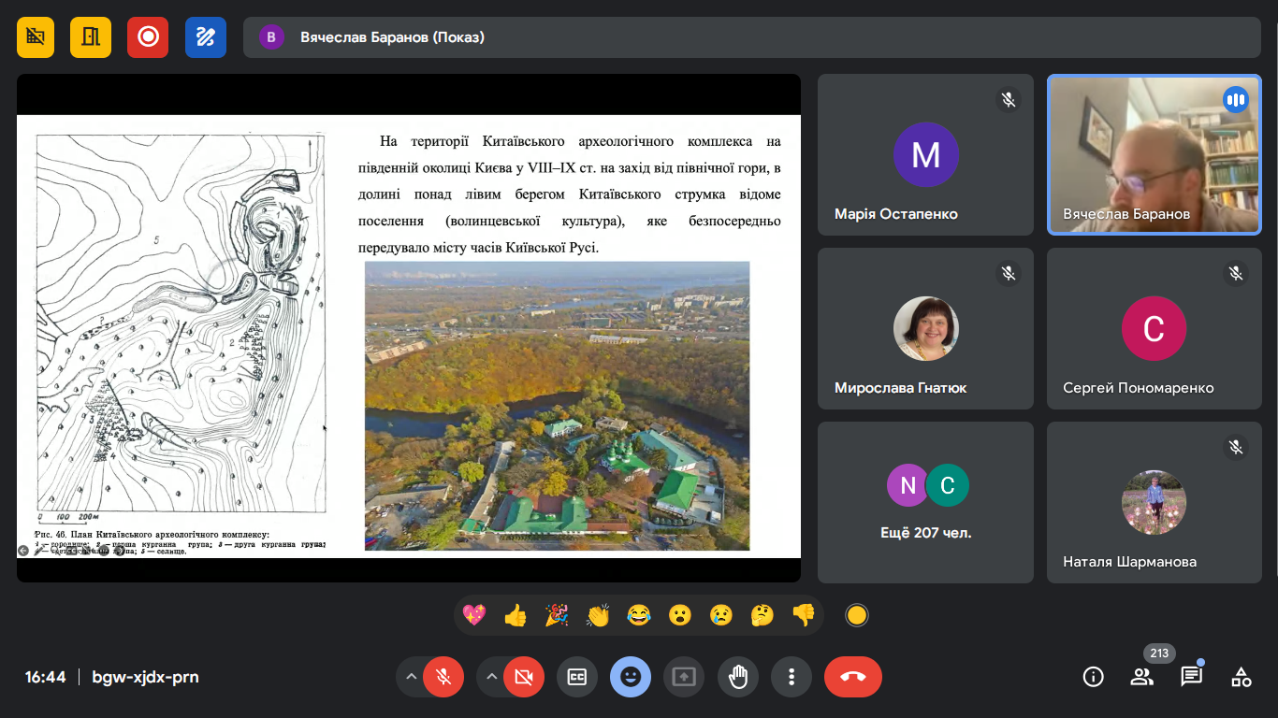Toggle the emoji reactions bar
This screenshot has height=718, width=1278.
click(631, 677)
